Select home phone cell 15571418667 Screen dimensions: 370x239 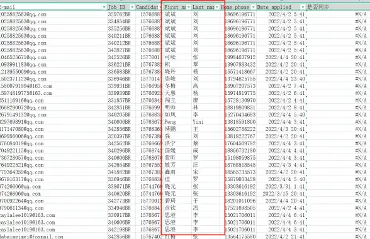pos(240,72)
